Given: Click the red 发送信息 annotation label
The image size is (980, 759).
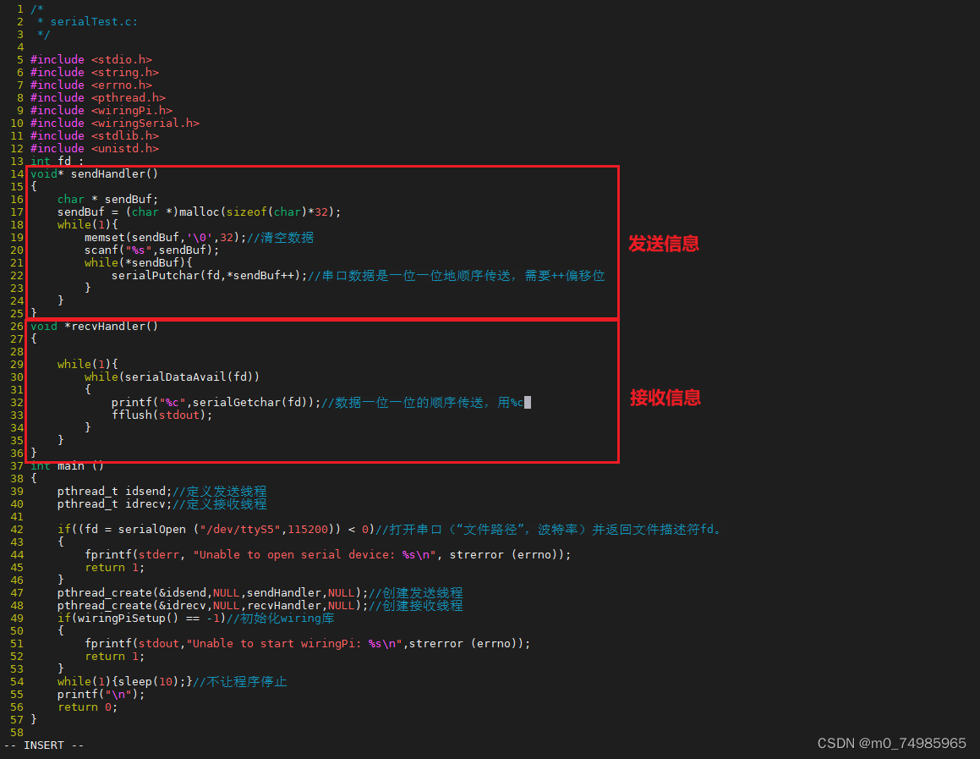Looking at the screenshot, I should click(665, 244).
